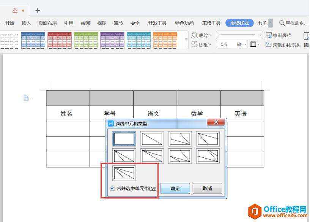310x222 pixels.
Task: Select second diagonal type in second row
Action: [152, 156]
